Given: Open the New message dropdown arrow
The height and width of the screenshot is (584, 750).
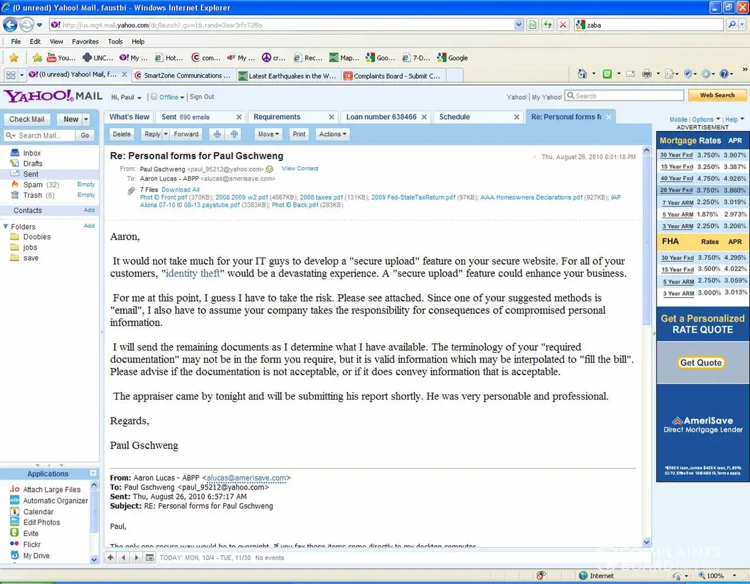Looking at the screenshot, I should (x=86, y=119).
